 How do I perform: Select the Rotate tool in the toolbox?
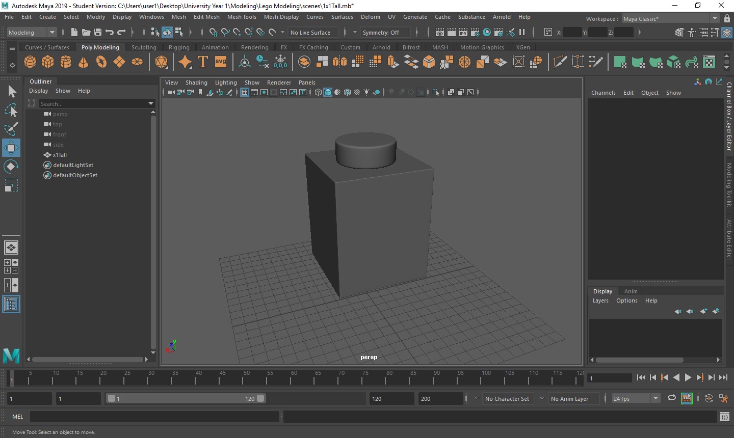pyautogui.click(x=11, y=167)
